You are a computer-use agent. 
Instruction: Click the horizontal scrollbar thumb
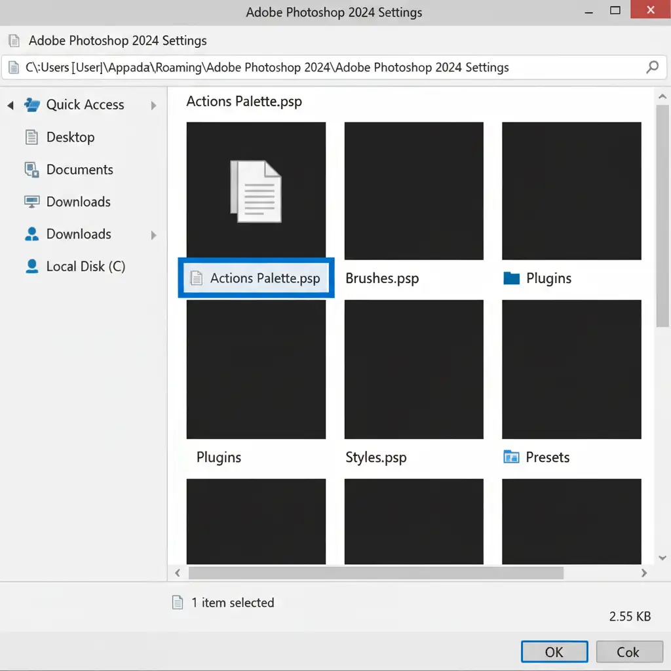tap(375, 573)
